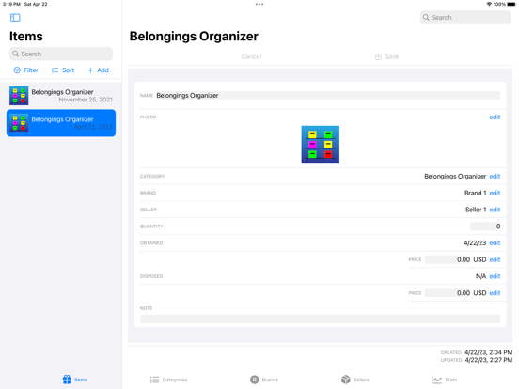Click the magnifier icon in top-right search
Image resolution: width=519 pixels, height=389 pixels.
(426, 18)
